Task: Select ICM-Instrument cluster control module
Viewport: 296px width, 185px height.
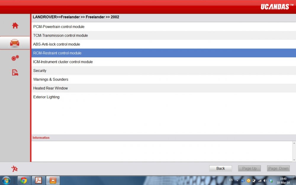Action: pyautogui.click(x=163, y=62)
